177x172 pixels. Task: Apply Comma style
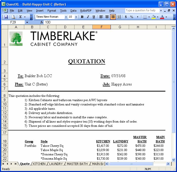(137, 17)
